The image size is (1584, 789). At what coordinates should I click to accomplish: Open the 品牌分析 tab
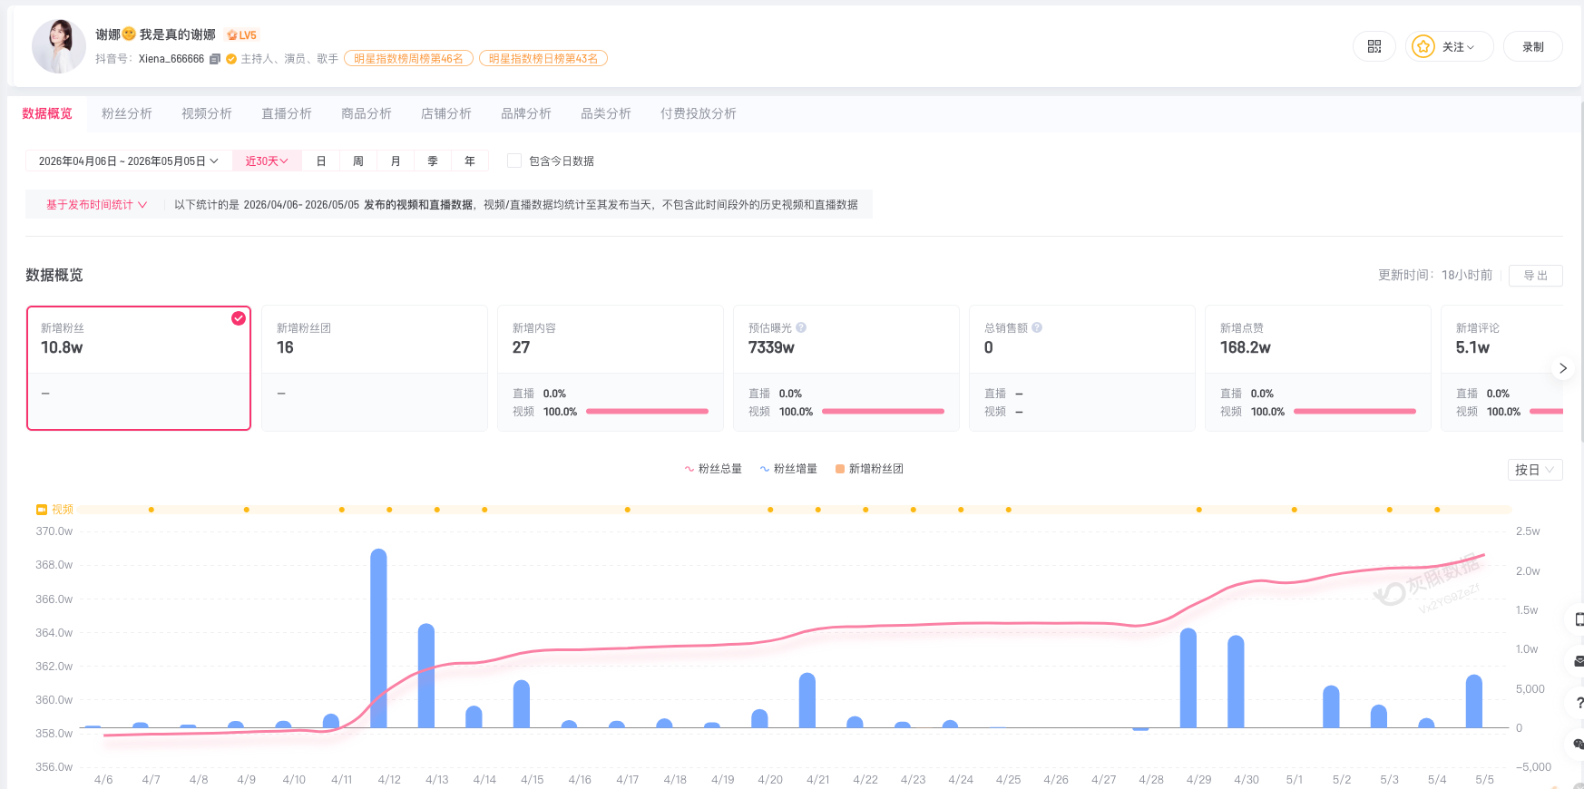526,113
